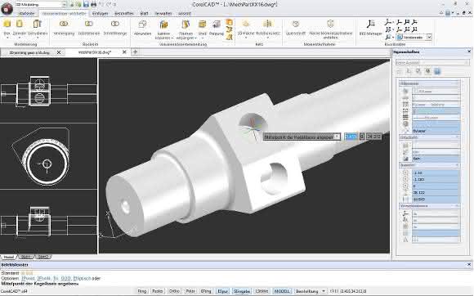The width and height of the screenshot is (474, 296).
Task: Toggle Fang snap mode in status bar
Action: pyautogui.click(x=141, y=291)
